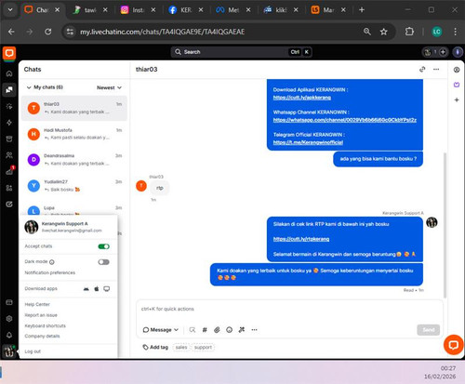Screen dimensions: 465x384
Task: Open the chat more options menu
Action: click(x=436, y=69)
